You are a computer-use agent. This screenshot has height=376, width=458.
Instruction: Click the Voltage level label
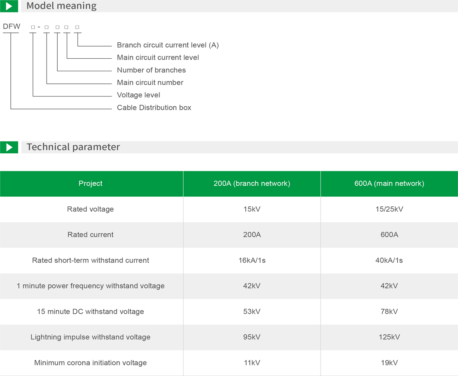[139, 95]
